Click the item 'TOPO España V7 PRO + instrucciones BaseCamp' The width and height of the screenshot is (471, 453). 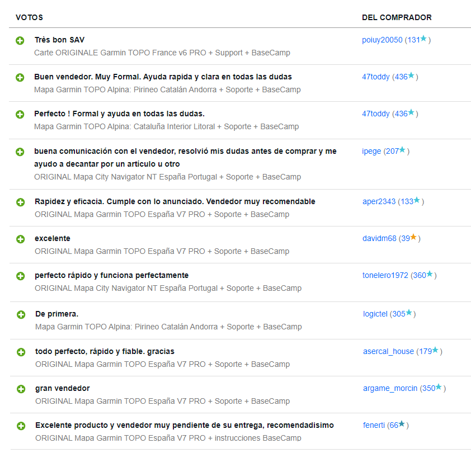pyautogui.click(x=168, y=438)
